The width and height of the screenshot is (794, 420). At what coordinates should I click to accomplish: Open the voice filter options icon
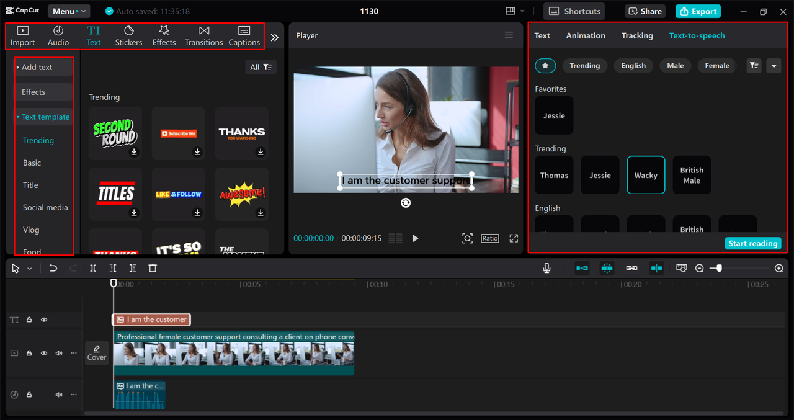[754, 66]
